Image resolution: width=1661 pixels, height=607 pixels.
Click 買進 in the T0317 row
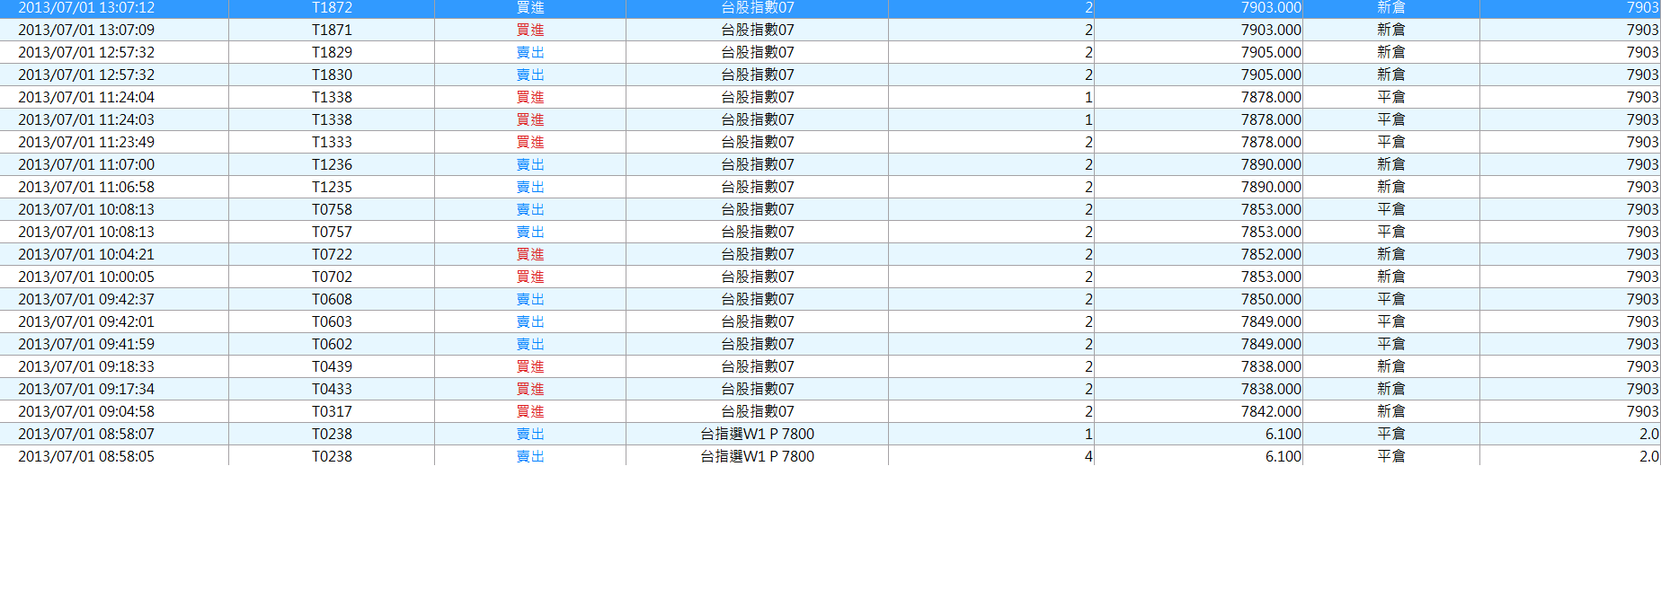pos(530,411)
